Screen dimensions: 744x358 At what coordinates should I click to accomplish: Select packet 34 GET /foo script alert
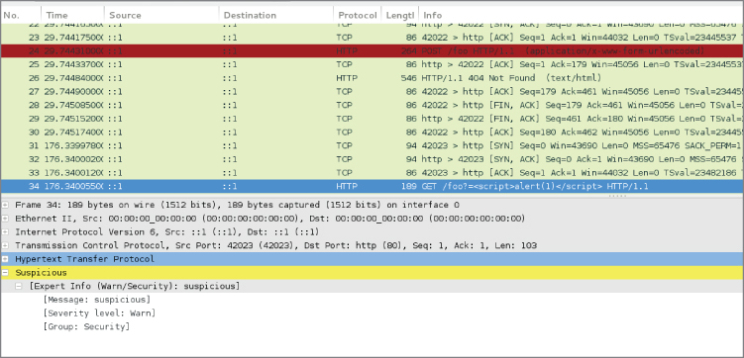point(372,187)
